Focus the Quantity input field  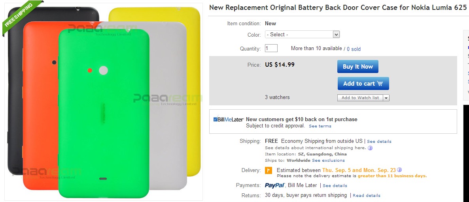coord(271,48)
